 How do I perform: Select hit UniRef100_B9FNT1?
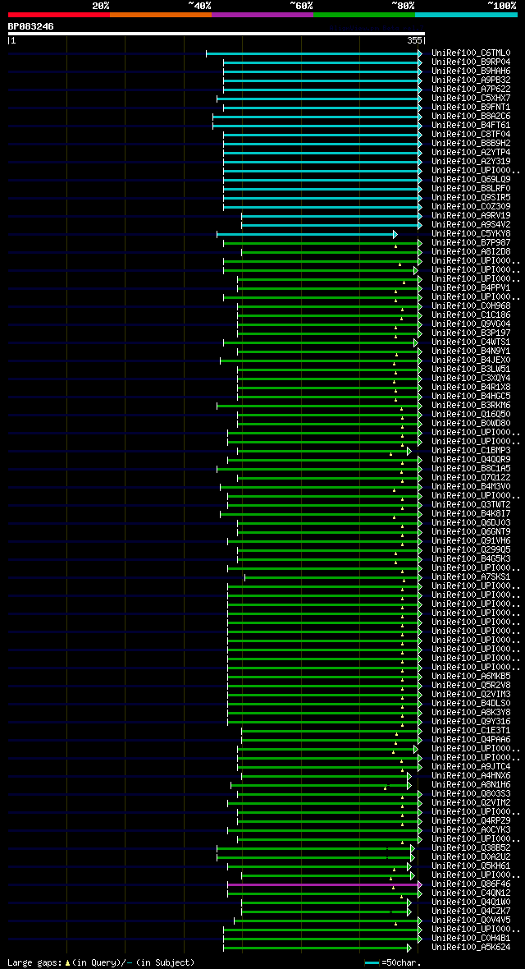tap(471, 108)
